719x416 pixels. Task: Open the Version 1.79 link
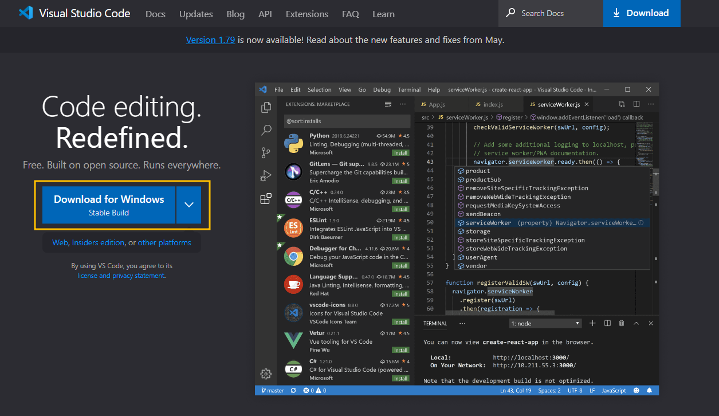[x=210, y=40]
